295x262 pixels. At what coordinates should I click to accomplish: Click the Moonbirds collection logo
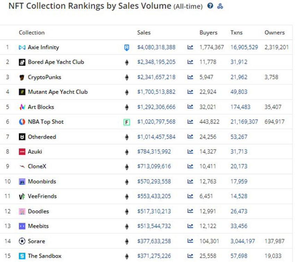[22, 182]
